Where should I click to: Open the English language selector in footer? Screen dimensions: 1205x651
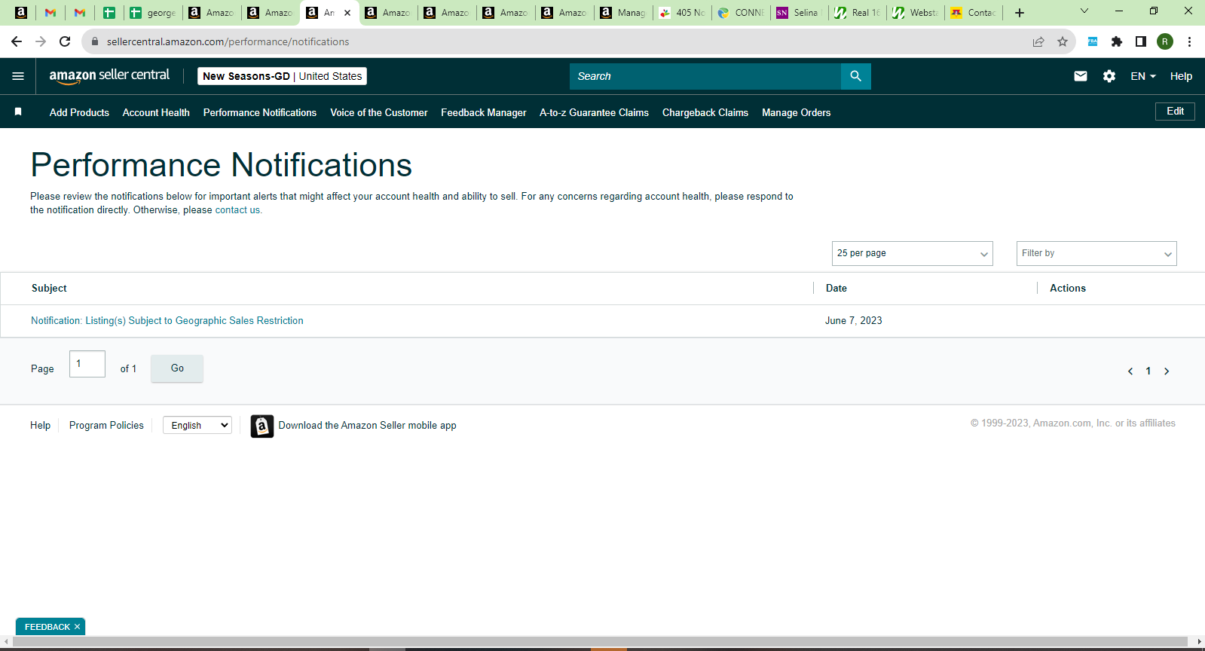point(197,426)
